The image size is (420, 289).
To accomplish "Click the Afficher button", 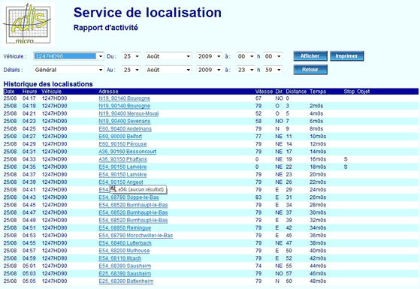I will coord(310,56).
